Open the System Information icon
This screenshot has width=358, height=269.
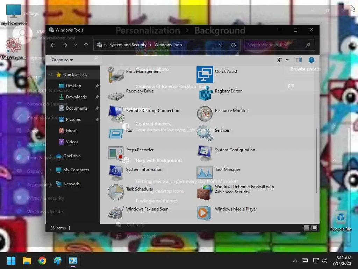[116, 173]
